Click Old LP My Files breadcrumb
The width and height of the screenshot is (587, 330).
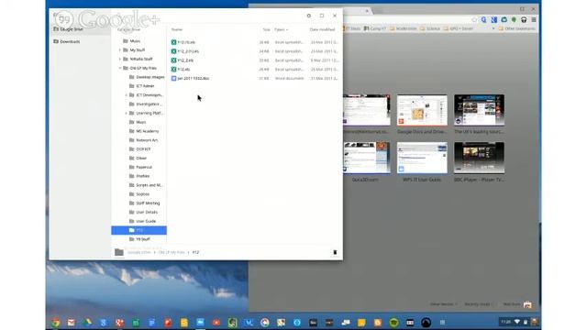[172, 253]
